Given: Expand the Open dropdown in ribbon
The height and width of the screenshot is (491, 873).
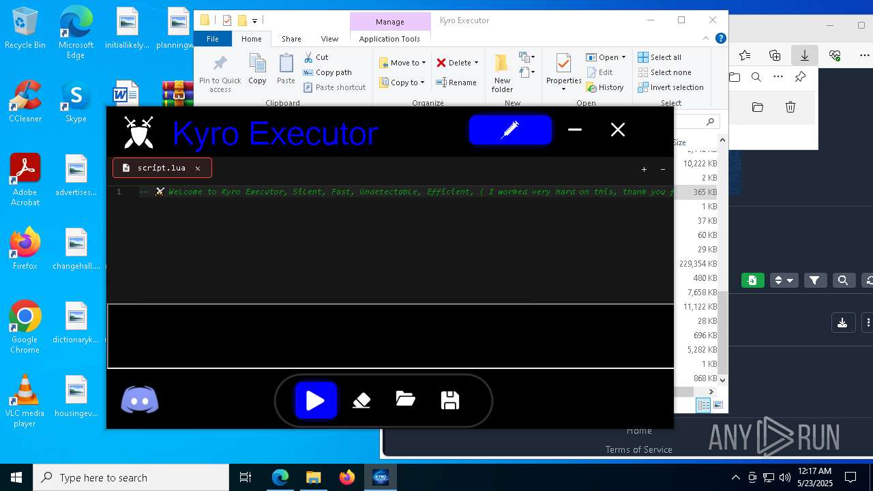Looking at the screenshot, I should click(x=623, y=57).
